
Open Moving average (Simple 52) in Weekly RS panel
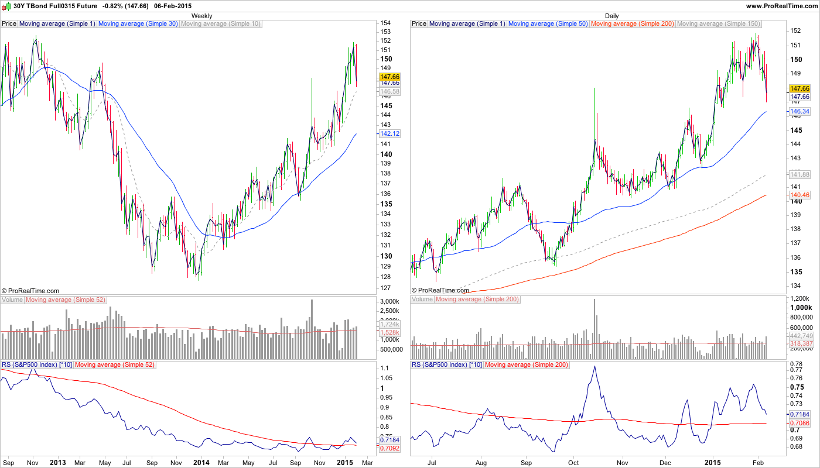pos(115,364)
